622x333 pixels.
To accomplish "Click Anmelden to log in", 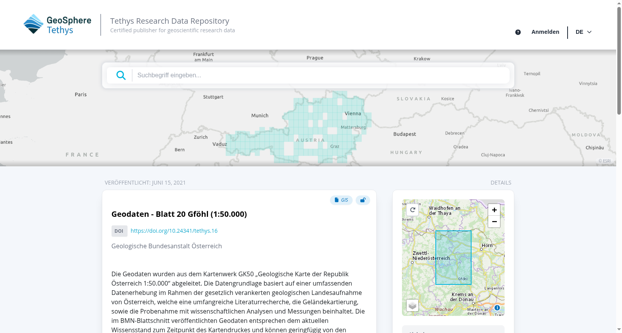I will [545, 32].
